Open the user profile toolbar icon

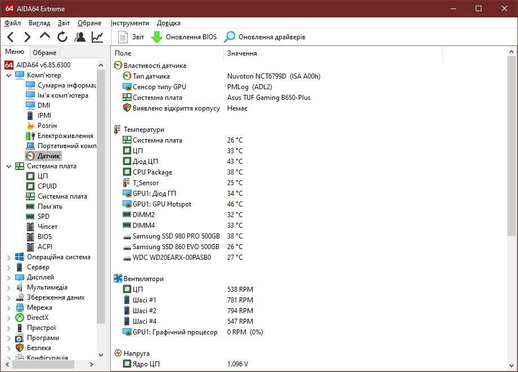(x=80, y=37)
